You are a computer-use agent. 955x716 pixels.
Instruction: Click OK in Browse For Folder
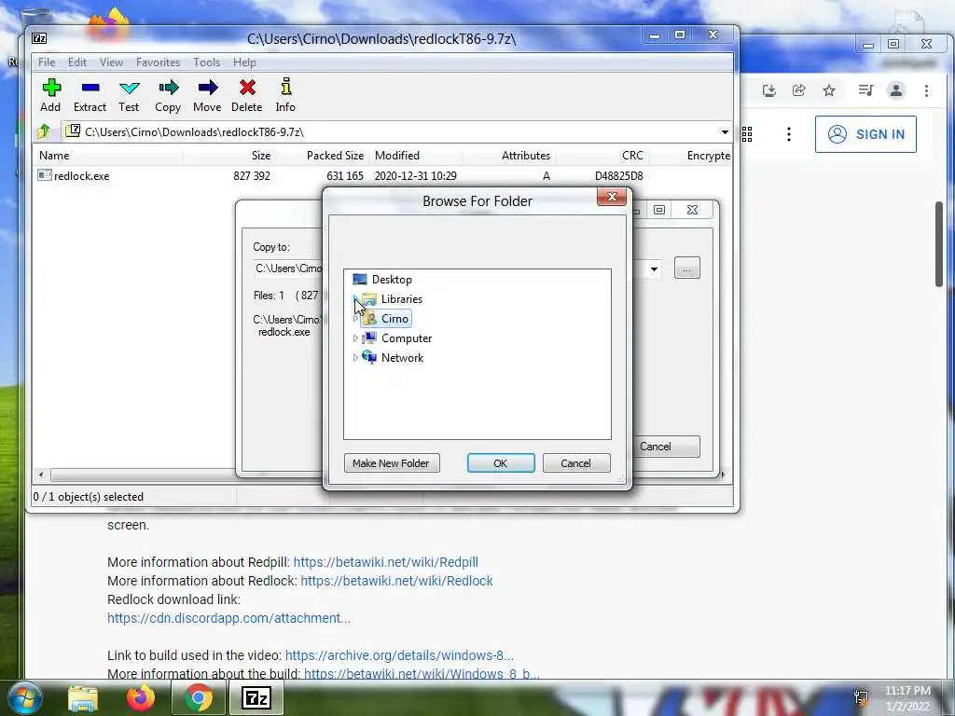(501, 462)
